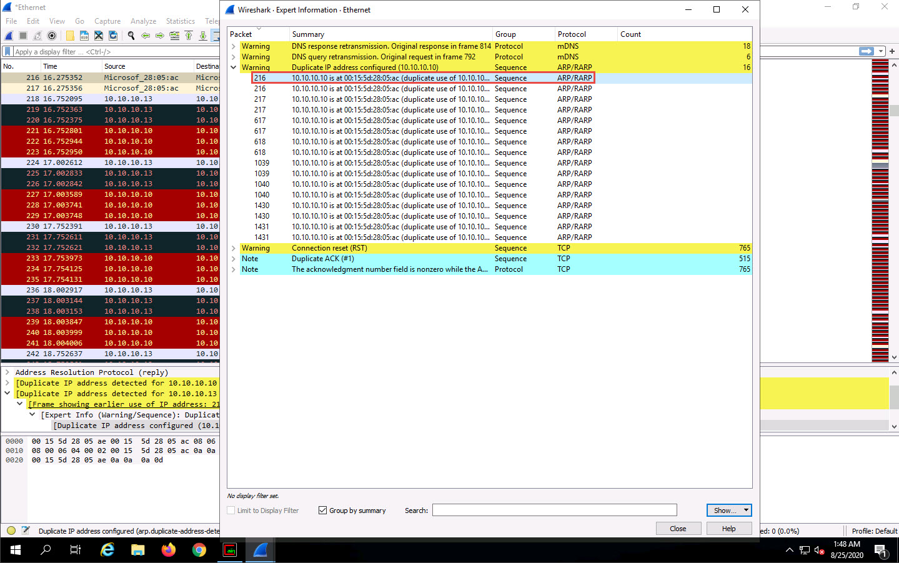Open capture options gear icon
Viewport: 899px width, 563px height.
52,36
